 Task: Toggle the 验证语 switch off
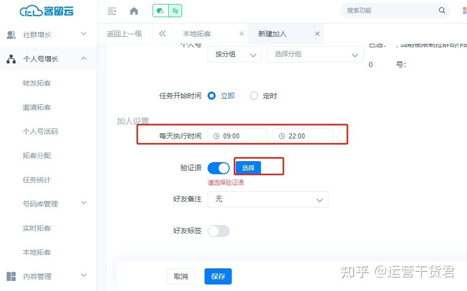219,168
